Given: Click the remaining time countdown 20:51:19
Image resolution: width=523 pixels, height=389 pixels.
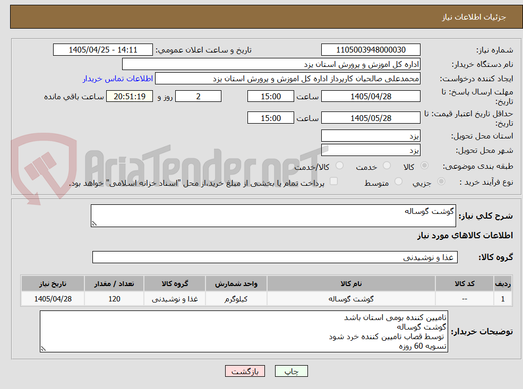Looking at the screenshot, I should pos(130,97).
